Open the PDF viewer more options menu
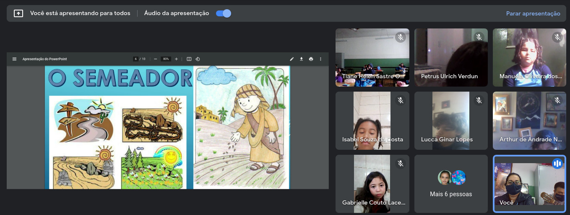The height and width of the screenshot is (215, 570). tap(320, 59)
